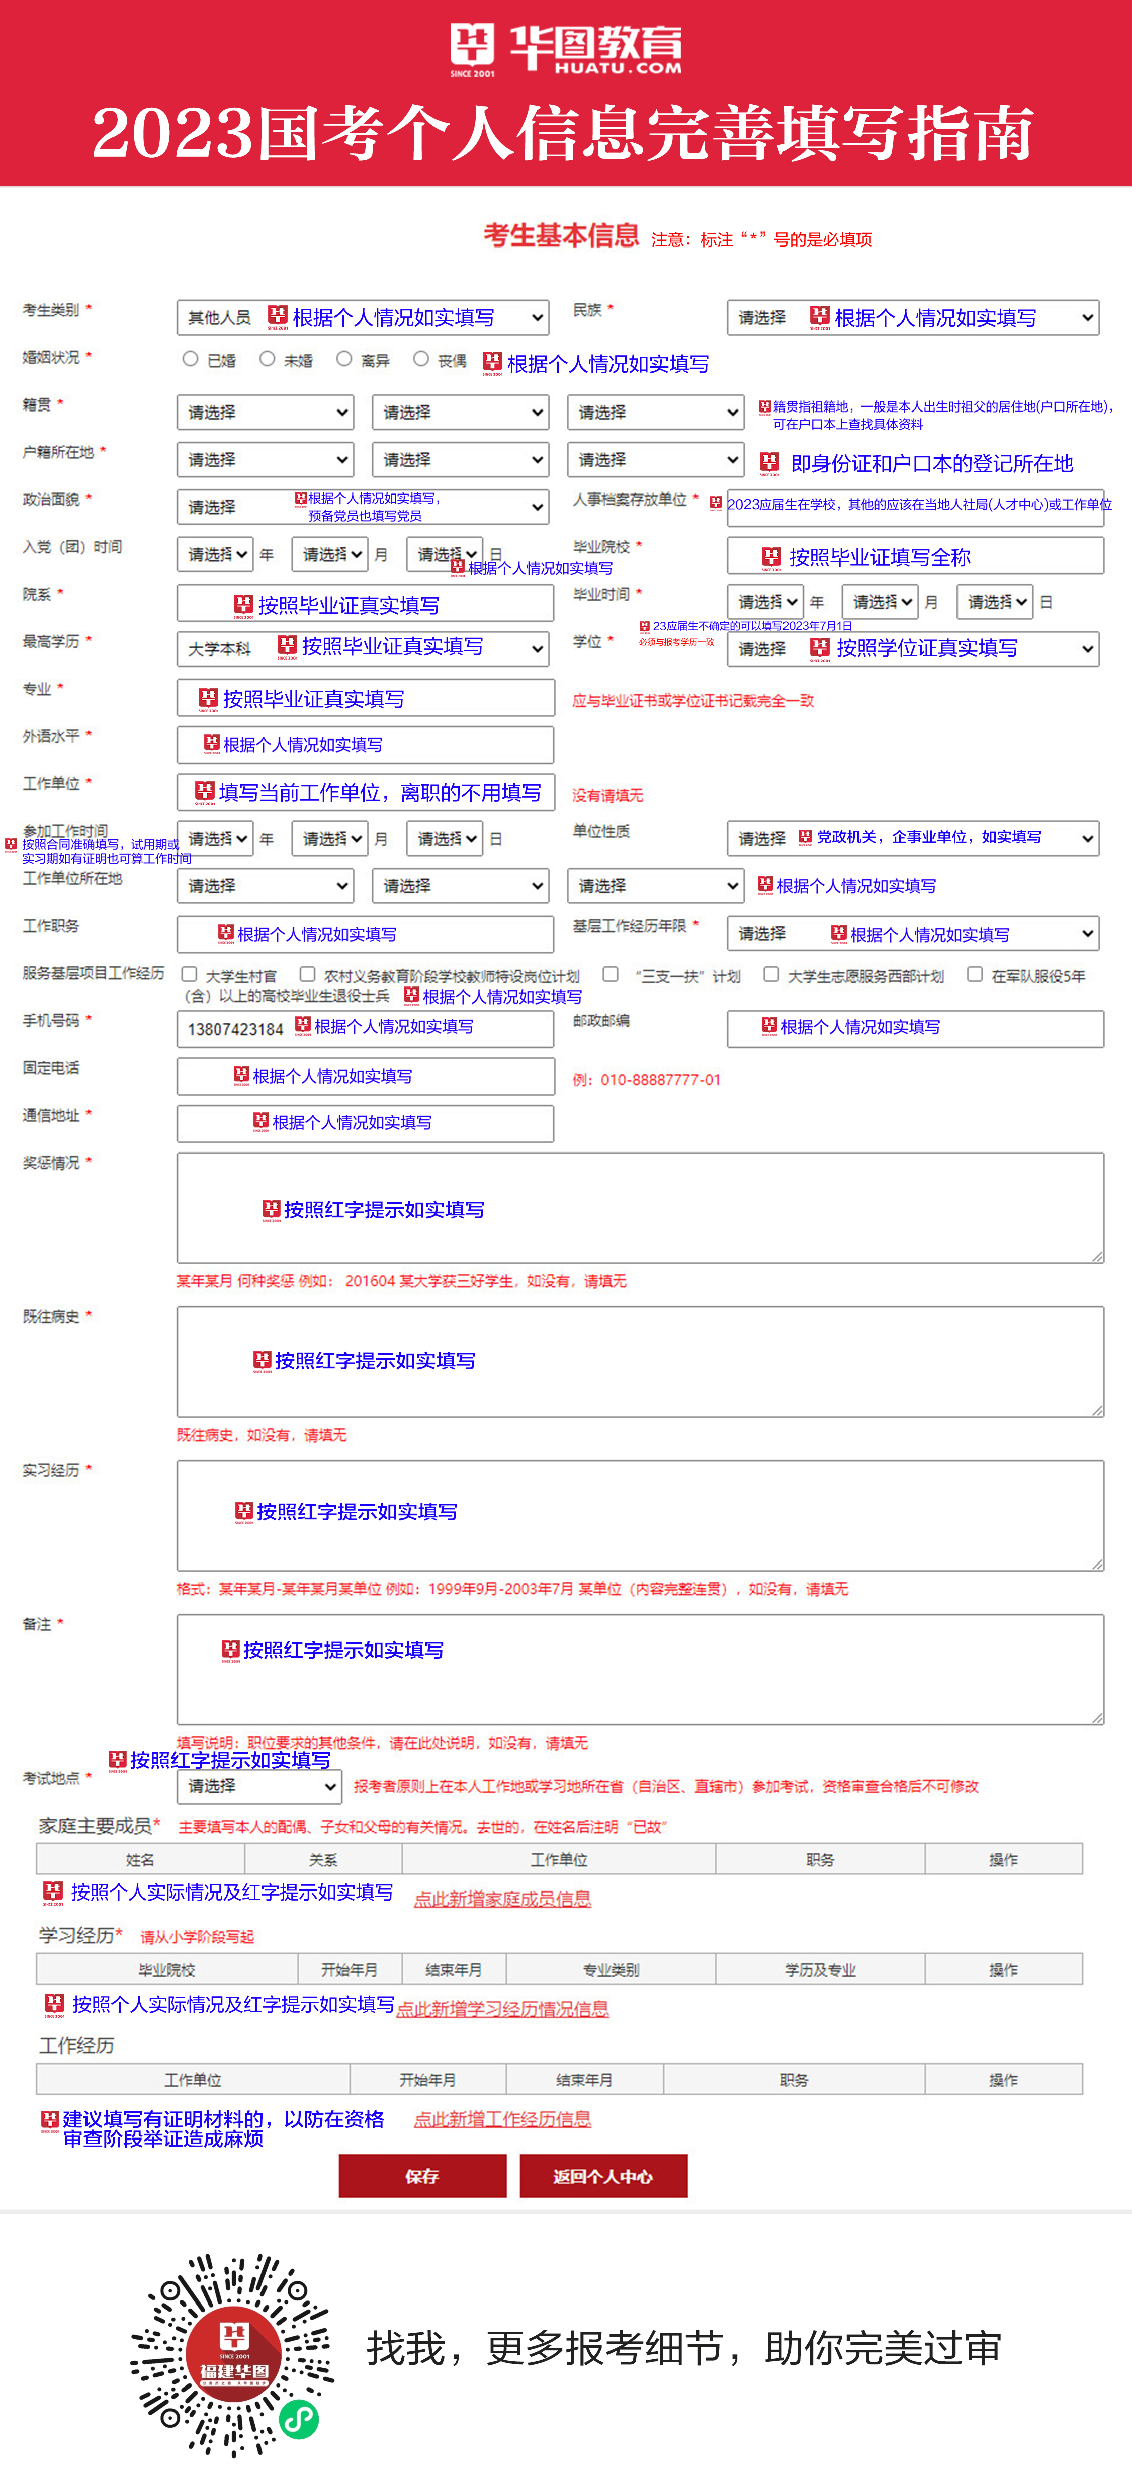Click the 关系 column header in family table

[x=324, y=1859]
